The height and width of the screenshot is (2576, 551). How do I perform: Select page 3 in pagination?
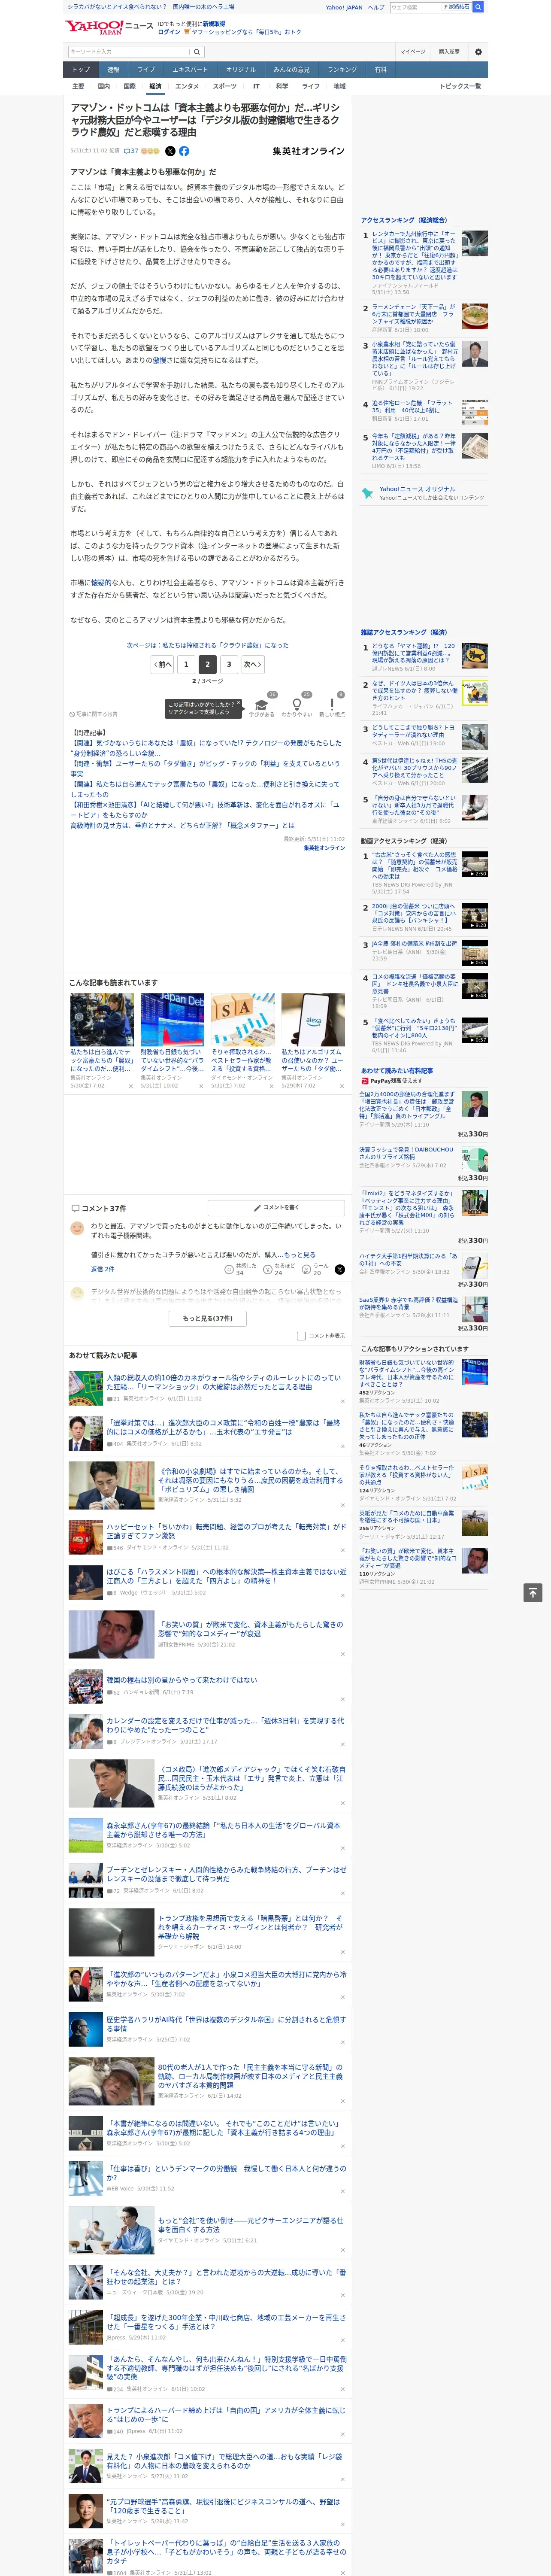coord(229,664)
